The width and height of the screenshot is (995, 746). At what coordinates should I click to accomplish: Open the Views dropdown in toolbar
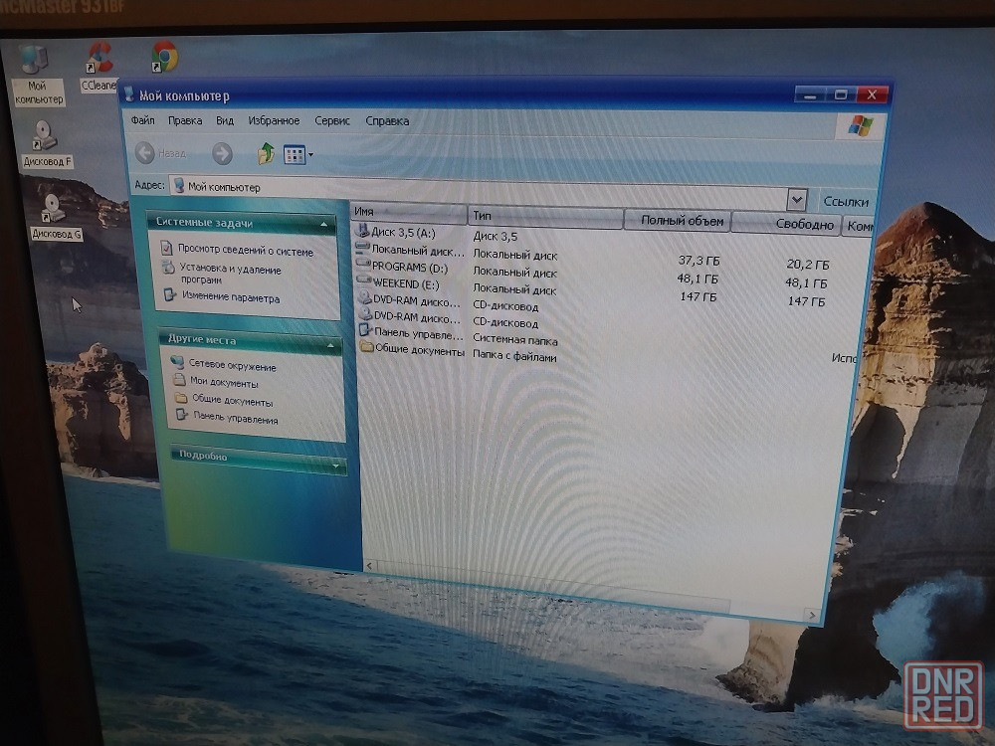[298, 155]
